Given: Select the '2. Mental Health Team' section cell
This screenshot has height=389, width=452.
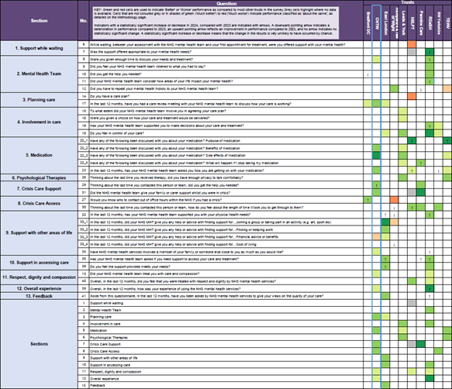Looking at the screenshot, I should tap(39, 74).
